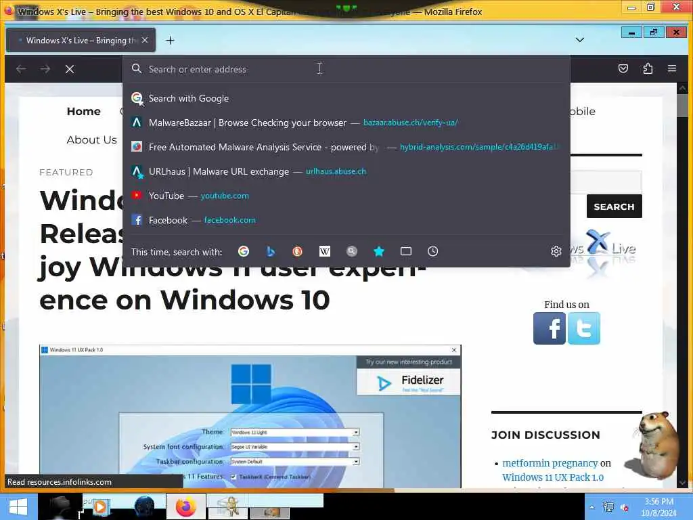Open the About Us navigation link

(91, 139)
